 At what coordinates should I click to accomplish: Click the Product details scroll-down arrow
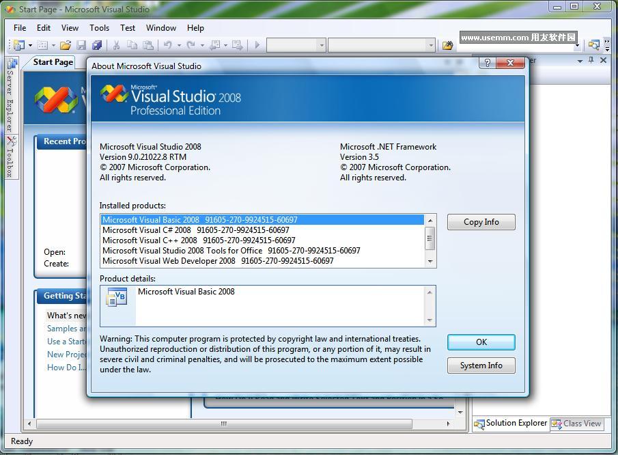(x=430, y=320)
